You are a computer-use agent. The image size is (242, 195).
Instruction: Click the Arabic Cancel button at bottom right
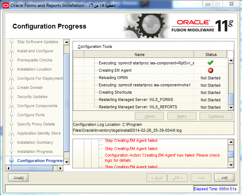point(224,178)
